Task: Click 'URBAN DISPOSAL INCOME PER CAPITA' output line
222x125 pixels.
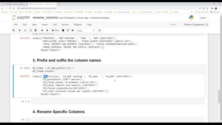Action: pos(73,47)
